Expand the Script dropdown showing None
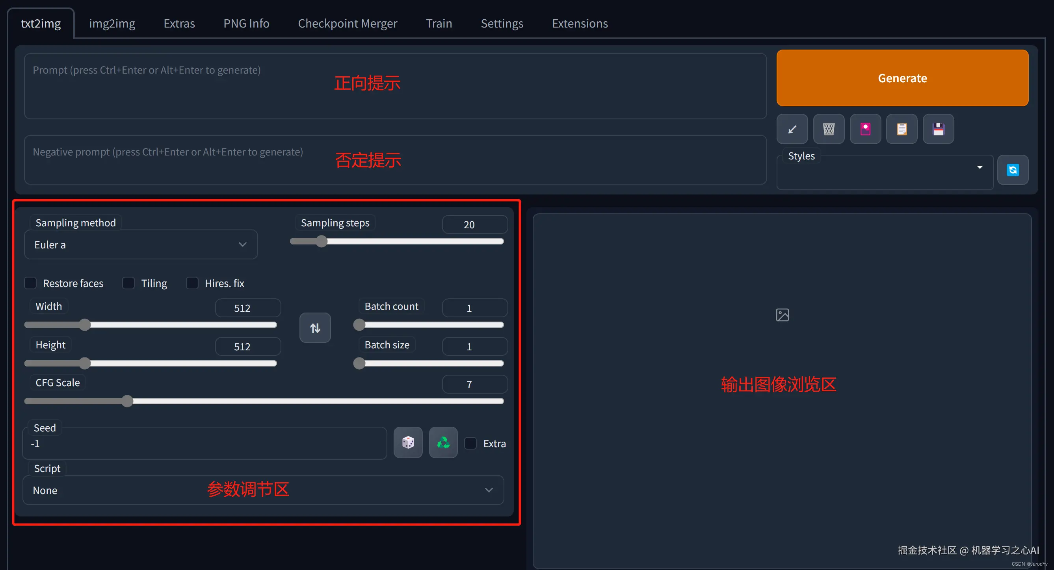 [263, 490]
